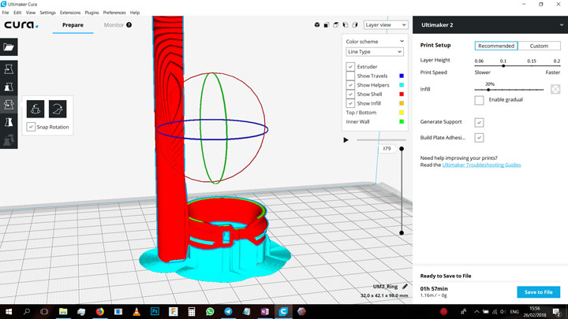Open the Plugins menu

coord(92,13)
